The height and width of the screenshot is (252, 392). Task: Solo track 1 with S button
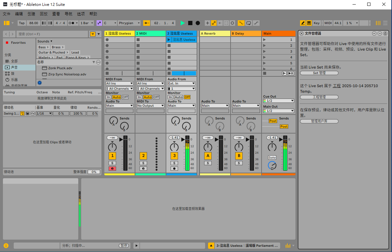click(112, 163)
